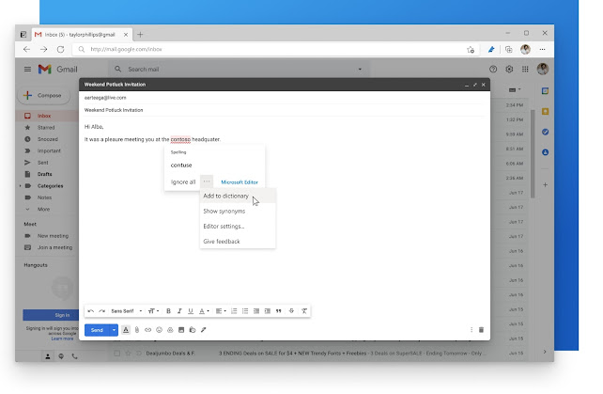Accept the spelling suggestion 'contuse'
This screenshot has width=603, height=394.
pos(181,165)
